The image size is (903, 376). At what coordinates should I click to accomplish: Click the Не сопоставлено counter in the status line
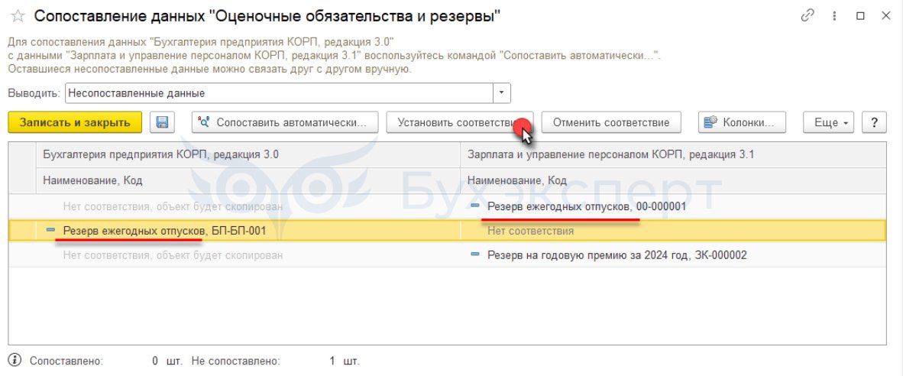275,361
